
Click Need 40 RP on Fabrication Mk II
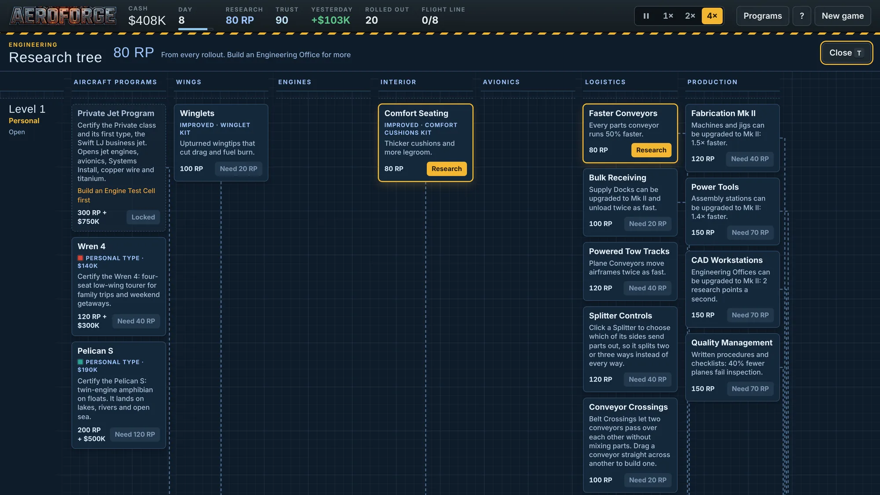click(750, 159)
